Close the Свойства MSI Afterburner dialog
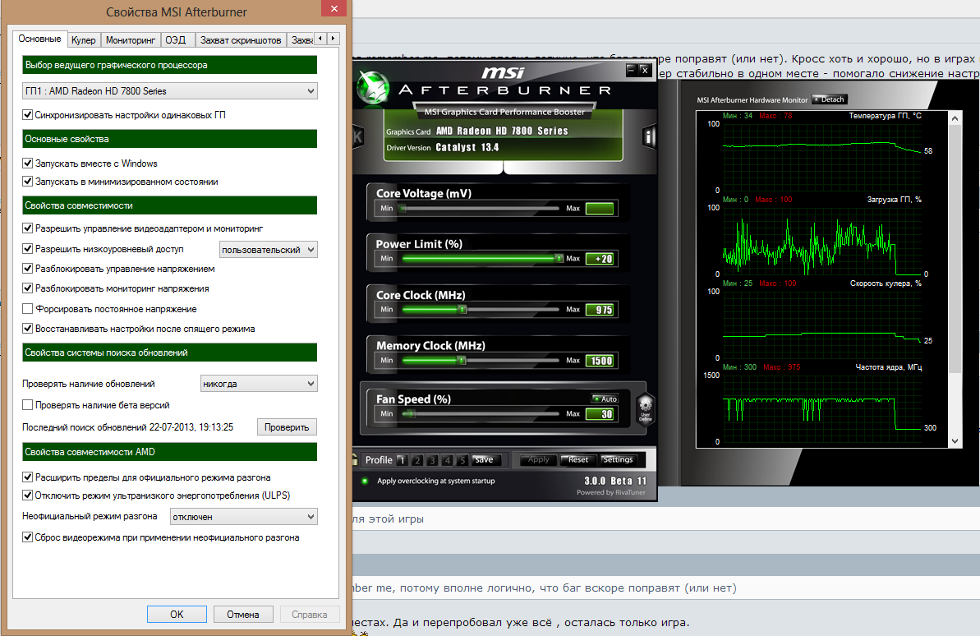 [334, 8]
